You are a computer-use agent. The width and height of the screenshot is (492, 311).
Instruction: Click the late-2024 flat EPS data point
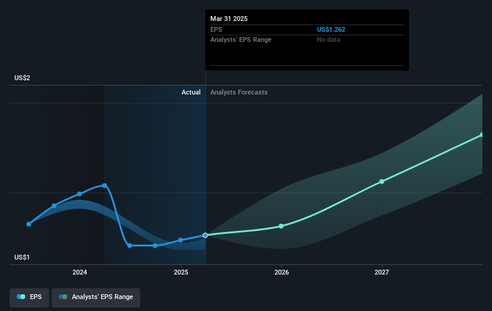155,246
